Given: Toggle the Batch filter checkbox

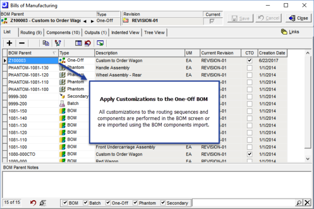Looking at the screenshot, I should pyautogui.click(x=86, y=203).
